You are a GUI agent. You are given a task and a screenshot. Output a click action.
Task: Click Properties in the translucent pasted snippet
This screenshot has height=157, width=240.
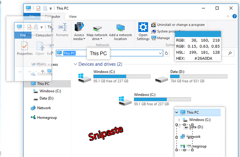click(25, 49)
